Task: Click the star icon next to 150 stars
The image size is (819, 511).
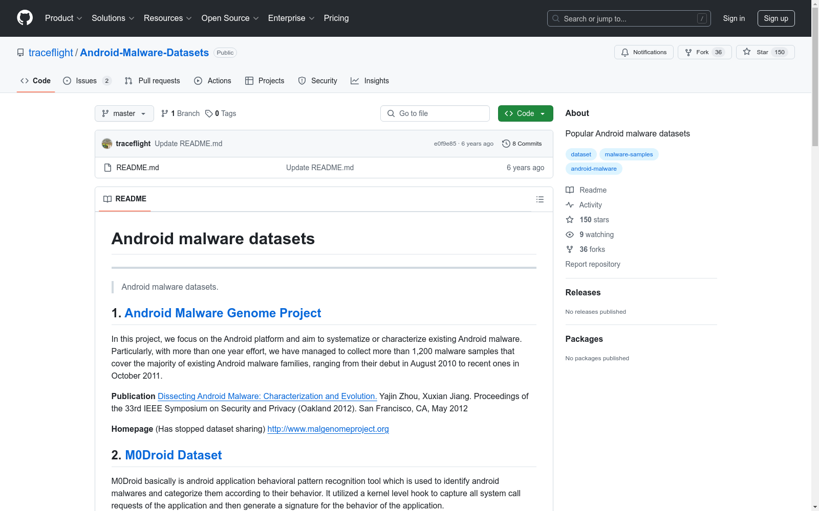Action: (x=570, y=220)
